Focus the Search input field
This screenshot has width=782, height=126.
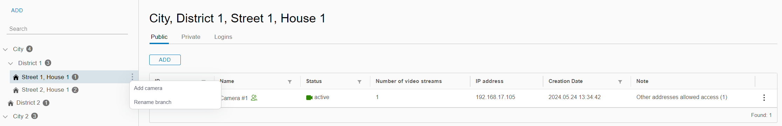(67, 29)
